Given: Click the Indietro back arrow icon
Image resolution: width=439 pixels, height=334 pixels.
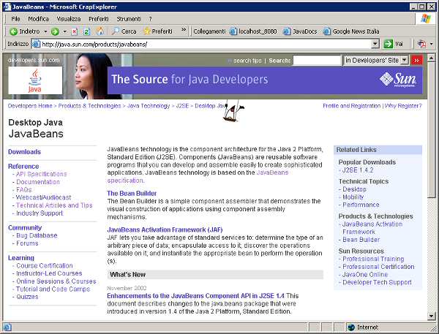Looking at the screenshot, I should click(13, 31).
